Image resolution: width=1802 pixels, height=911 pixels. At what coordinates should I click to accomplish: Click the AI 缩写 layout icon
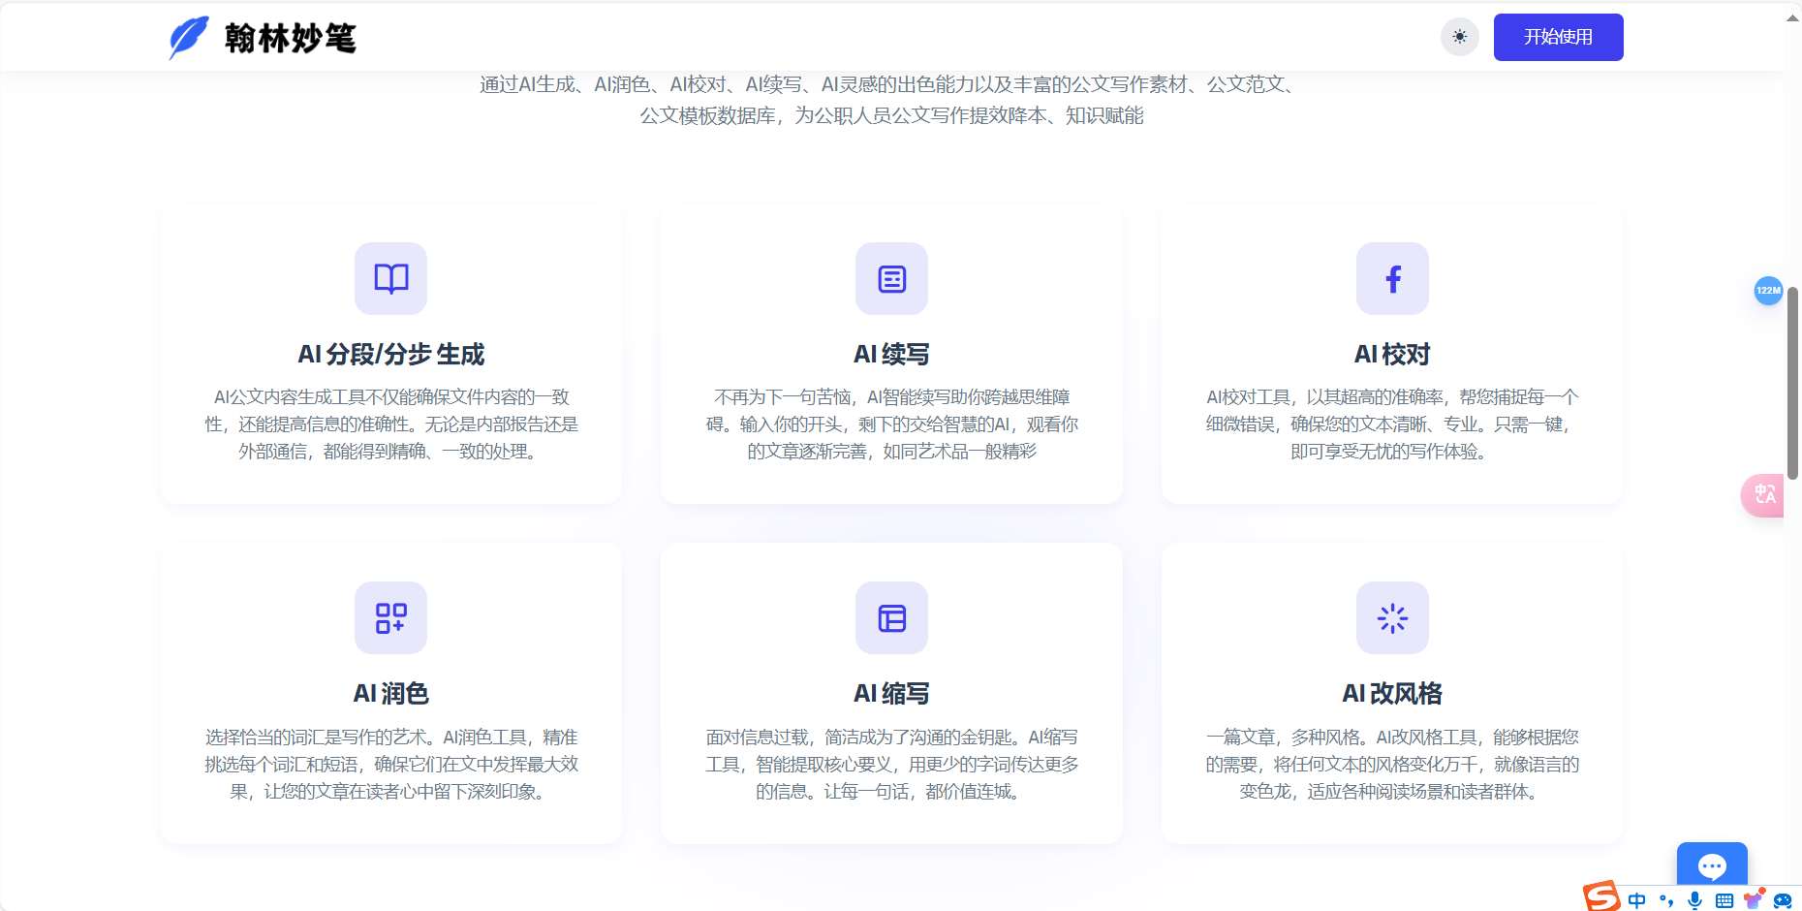pos(890,617)
